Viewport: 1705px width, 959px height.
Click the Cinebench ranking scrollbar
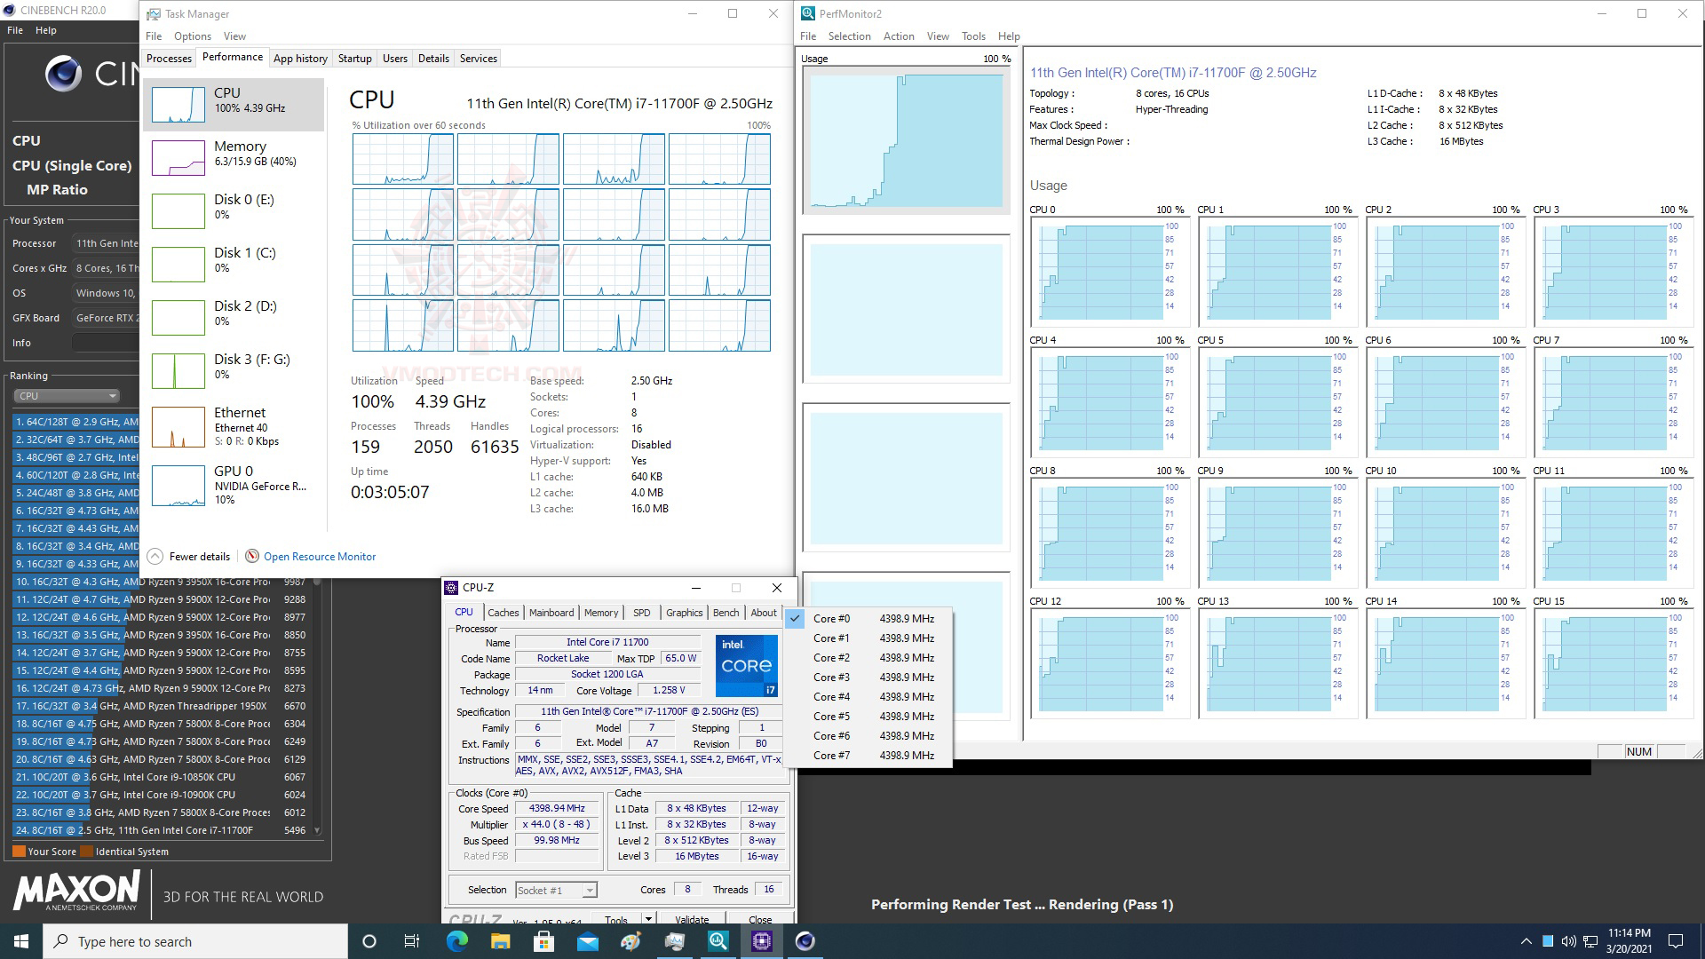pyautogui.click(x=318, y=706)
